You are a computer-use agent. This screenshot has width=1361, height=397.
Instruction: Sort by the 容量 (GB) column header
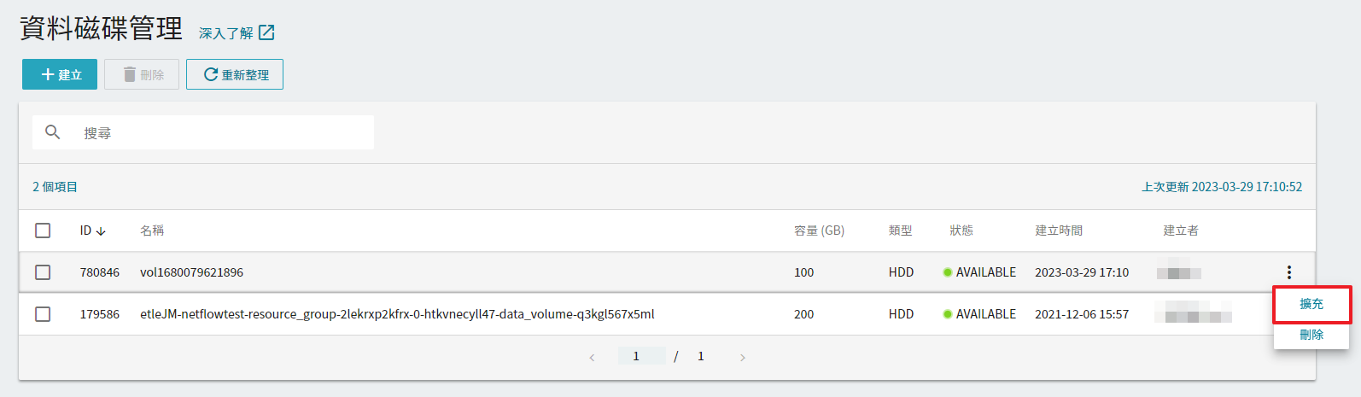(x=819, y=231)
